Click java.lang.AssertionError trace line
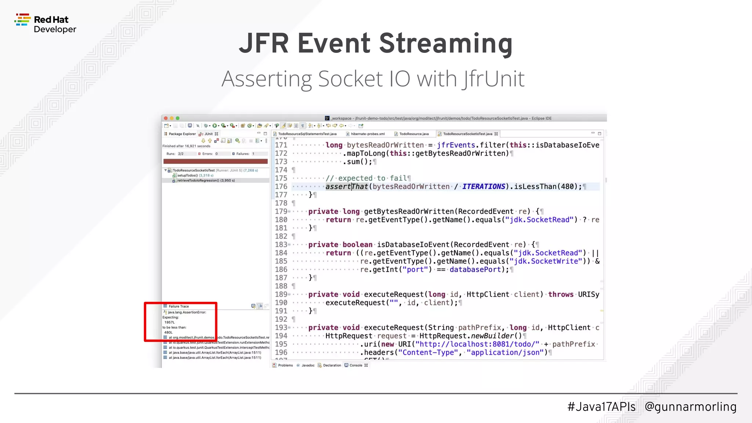This screenshot has height=423, width=752. click(x=185, y=312)
